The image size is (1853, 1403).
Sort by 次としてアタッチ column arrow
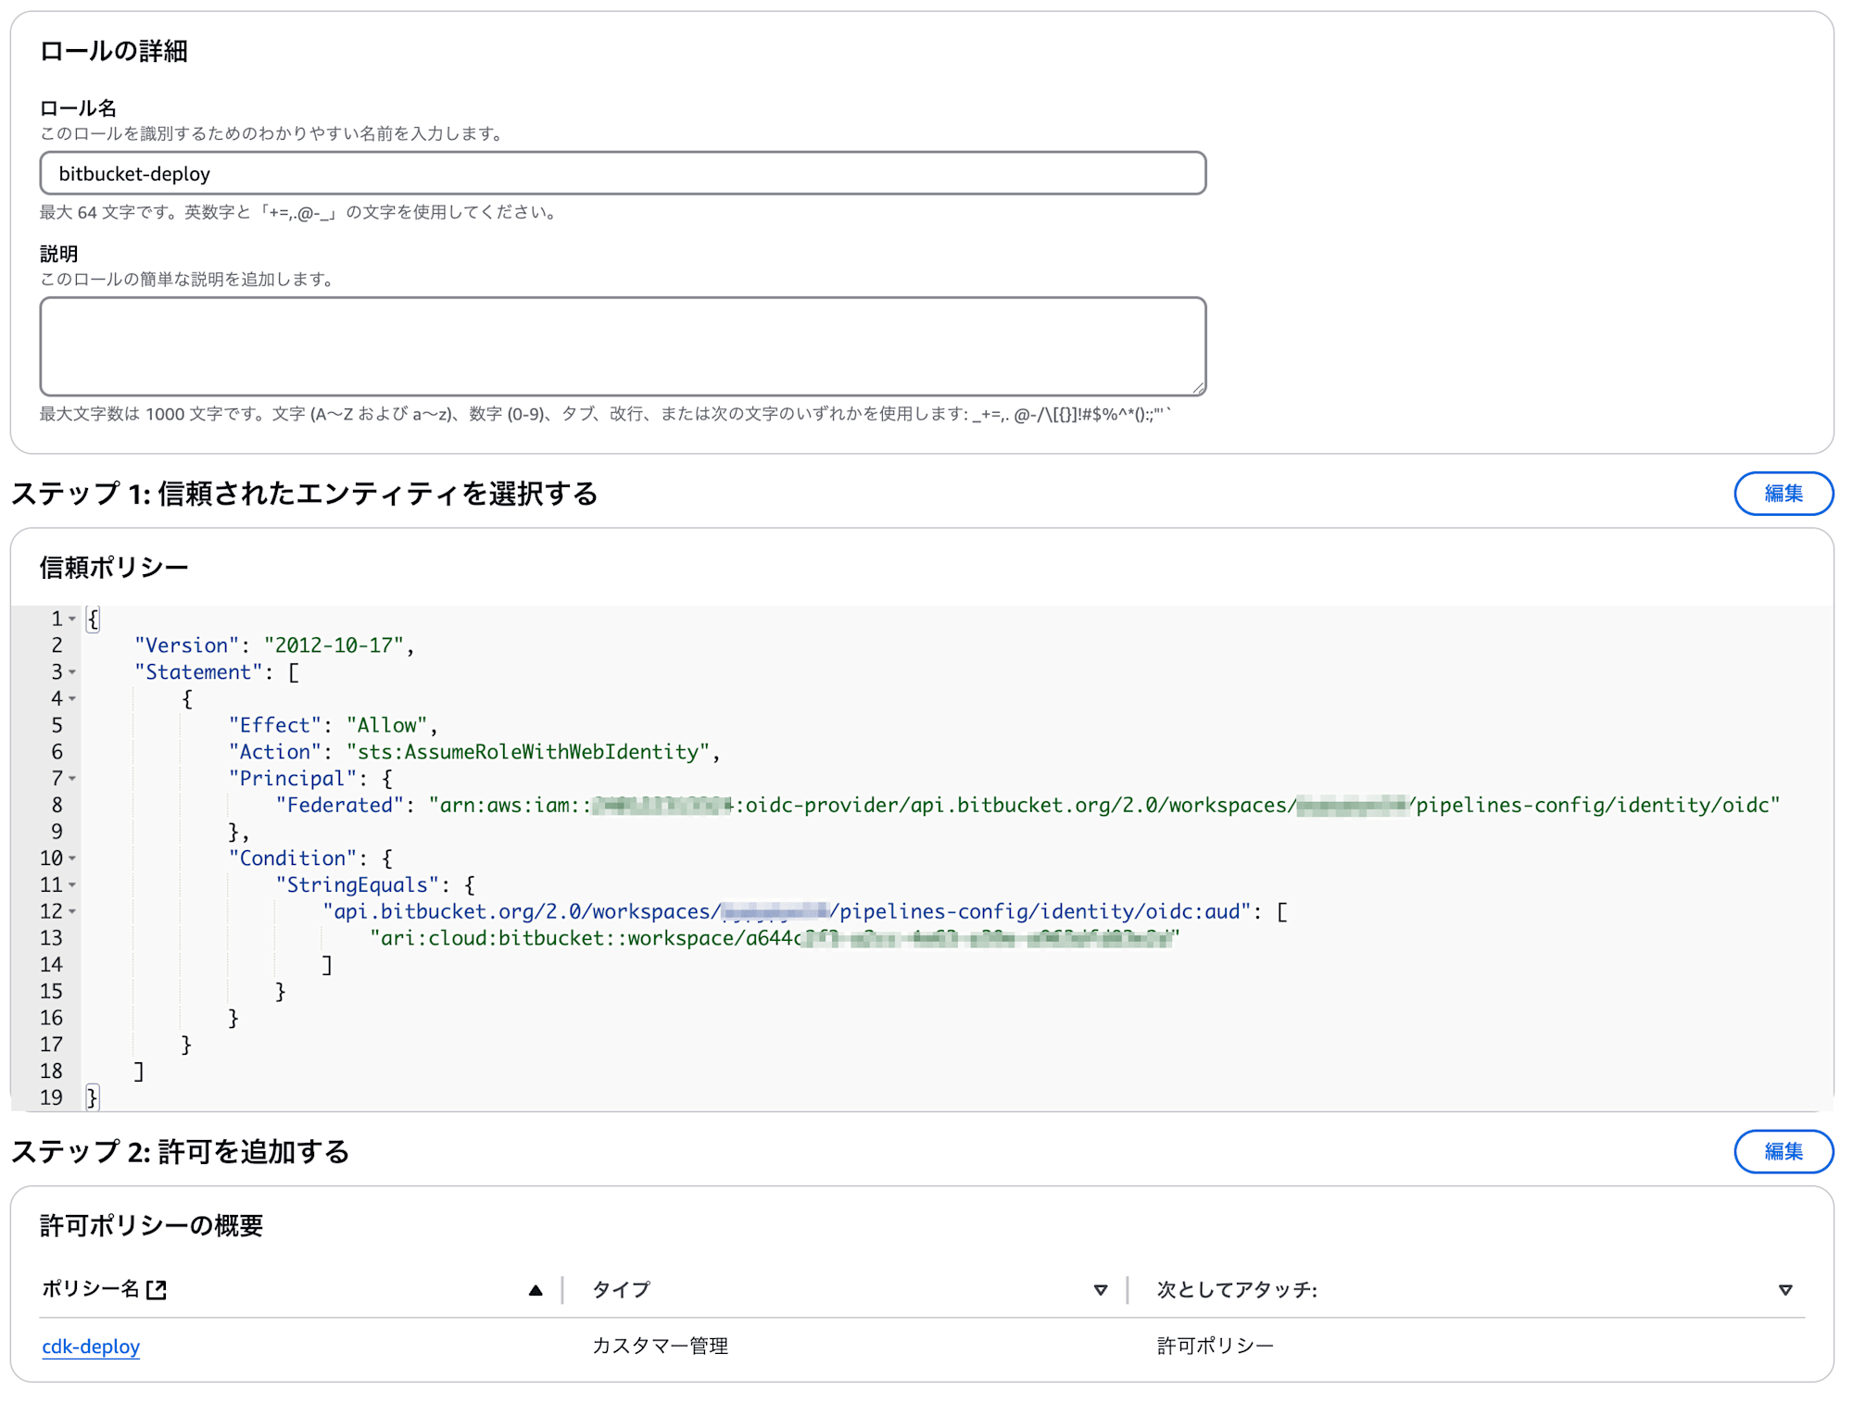(x=1785, y=1290)
